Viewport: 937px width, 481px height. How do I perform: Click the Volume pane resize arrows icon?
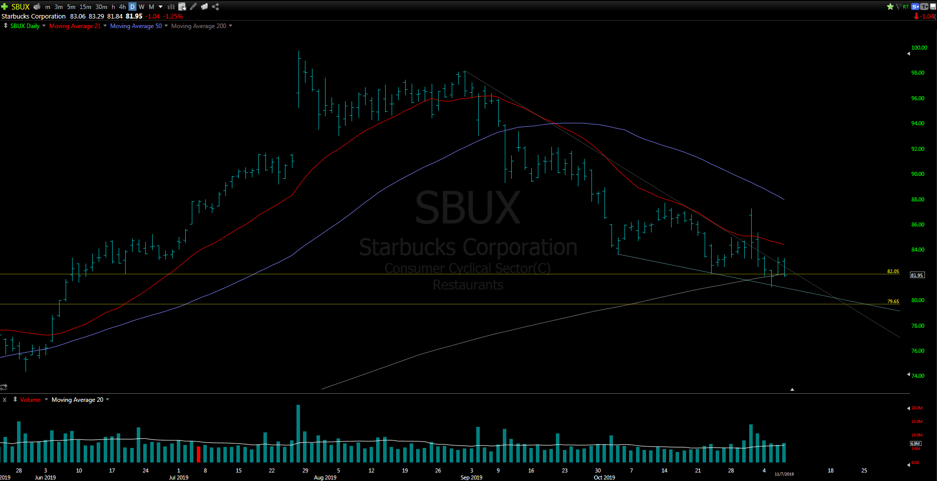click(x=15, y=399)
